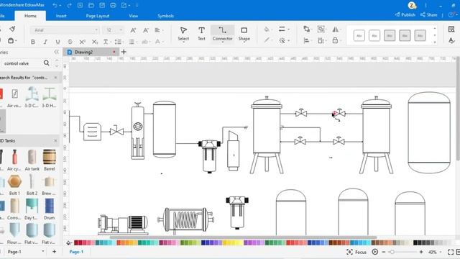Open the Arial font dropdown
The height and width of the screenshot is (259, 460).
pyautogui.click(x=65, y=30)
